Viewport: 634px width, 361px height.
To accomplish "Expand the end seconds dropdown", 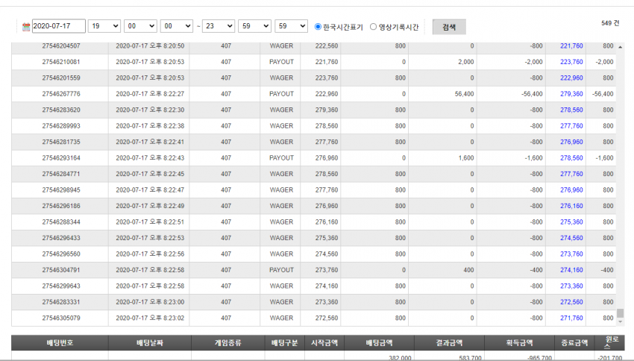I will coord(291,26).
